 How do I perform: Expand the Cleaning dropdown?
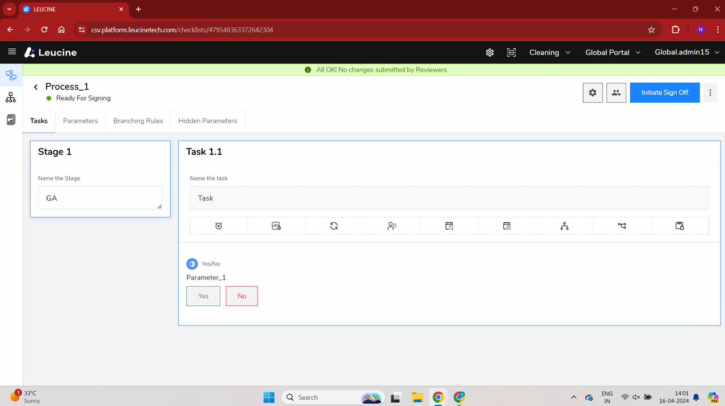tap(550, 52)
